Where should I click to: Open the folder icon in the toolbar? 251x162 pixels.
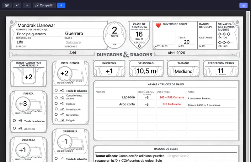(x=7, y=5)
